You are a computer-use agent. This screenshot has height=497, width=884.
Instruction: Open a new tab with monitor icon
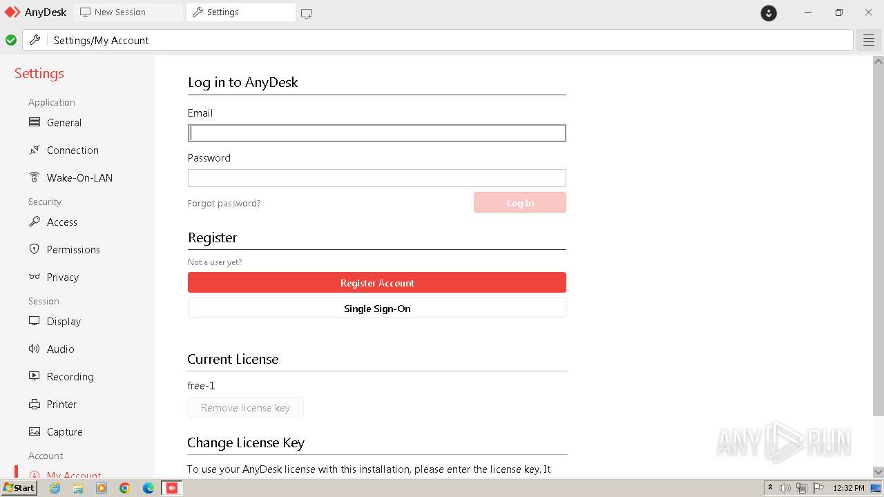tap(307, 13)
